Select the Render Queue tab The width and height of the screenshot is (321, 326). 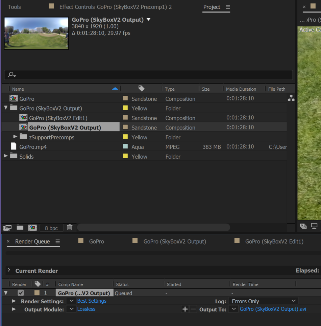pyautogui.click(x=32, y=241)
